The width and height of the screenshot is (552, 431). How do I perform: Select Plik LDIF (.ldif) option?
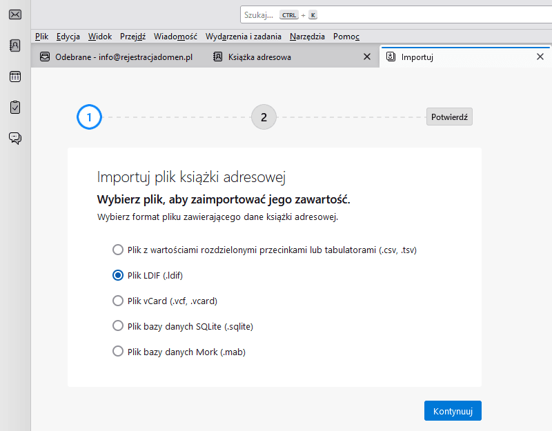pos(117,275)
